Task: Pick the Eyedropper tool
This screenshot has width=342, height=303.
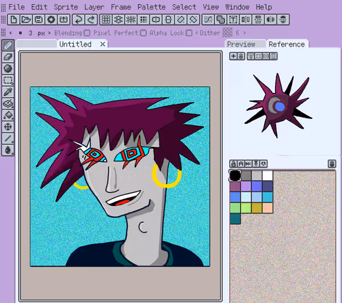Action: [8, 92]
